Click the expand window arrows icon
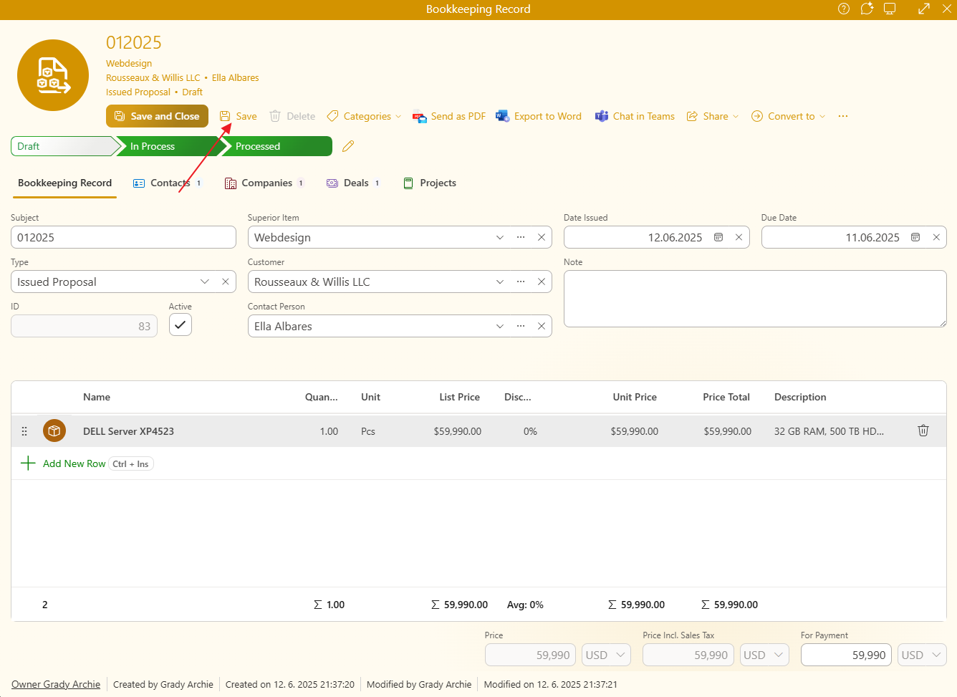The image size is (957, 697). point(924,9)
